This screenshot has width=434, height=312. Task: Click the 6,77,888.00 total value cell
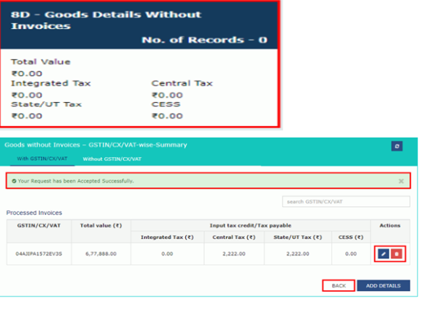(102, 254)
